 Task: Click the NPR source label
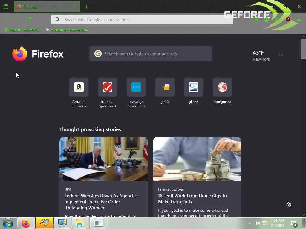[68, 189]
